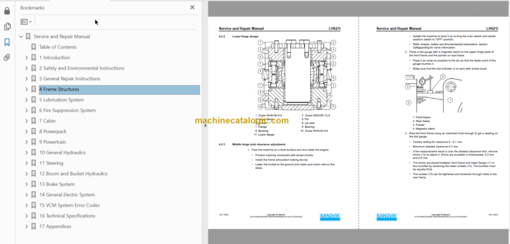Click bookmark icon beside 11 Steering
This screenshot has width=510, height=244.
pyautogui.click(x=33, y=163)
